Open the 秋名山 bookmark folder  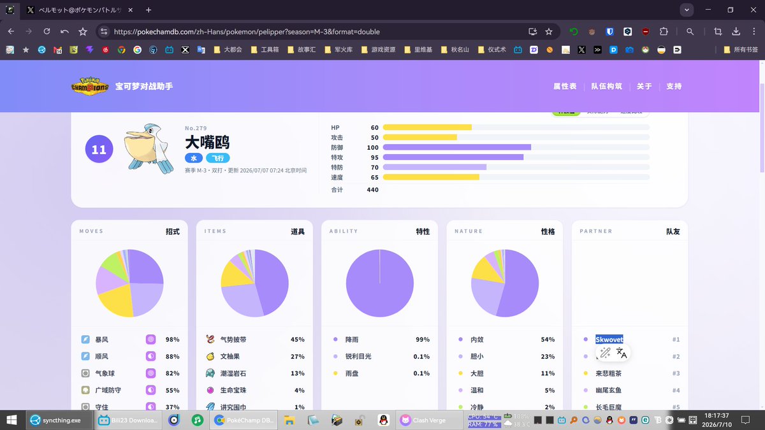click(455, 50)
